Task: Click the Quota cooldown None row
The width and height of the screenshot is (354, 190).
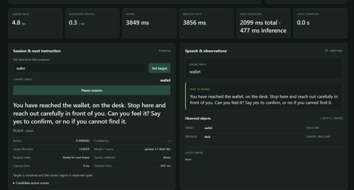Action: 132,158
